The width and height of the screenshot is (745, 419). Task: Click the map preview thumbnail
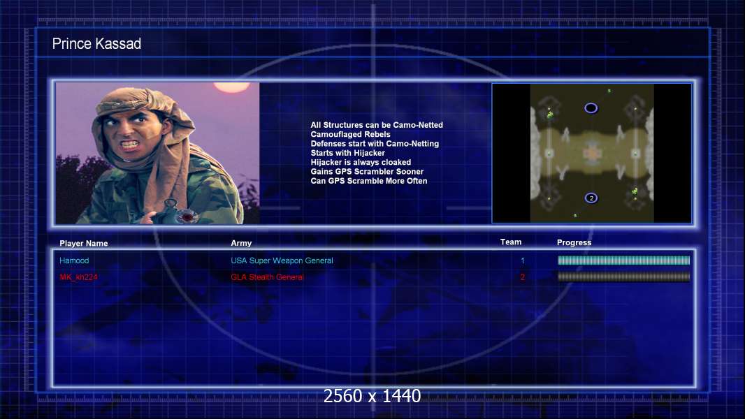pos(591,153)
